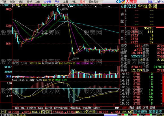Click the VOL(5,10,20) indicator label

[x=20, y=63]
